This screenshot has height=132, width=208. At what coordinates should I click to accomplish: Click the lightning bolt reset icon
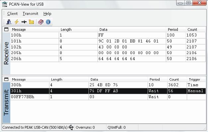pos(17,22)
